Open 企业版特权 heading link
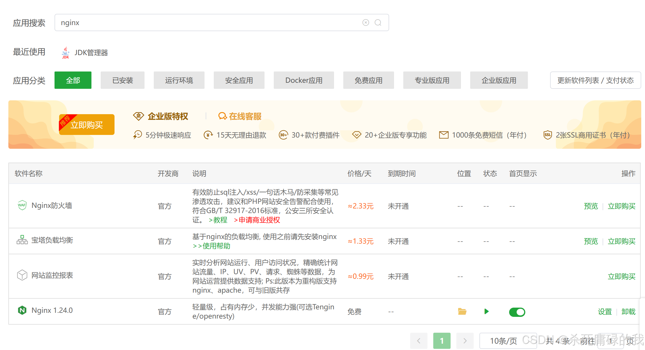This screenshot has height=350, width=645. click(x=168, y=116)
